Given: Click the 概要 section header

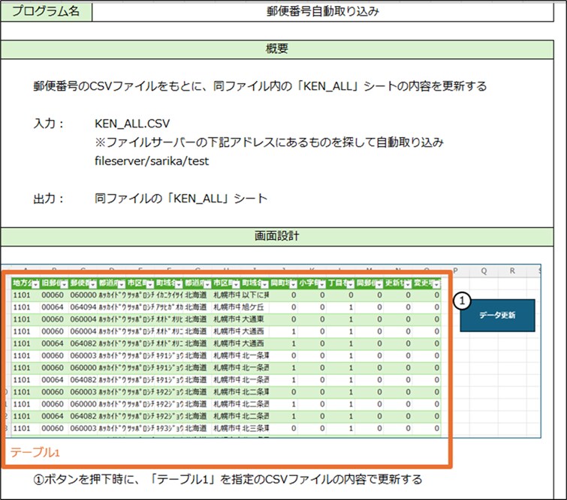Looking at the screenshot, I should click(x=277, y=49).
